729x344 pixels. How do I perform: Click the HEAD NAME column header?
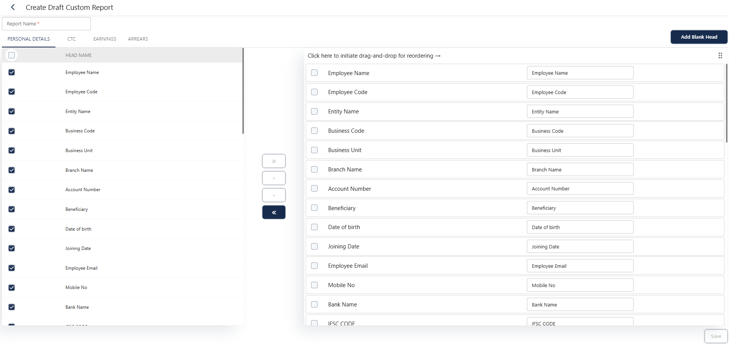[79, 55]
